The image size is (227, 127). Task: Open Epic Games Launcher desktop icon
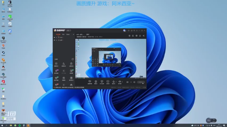tap(3, 40)
